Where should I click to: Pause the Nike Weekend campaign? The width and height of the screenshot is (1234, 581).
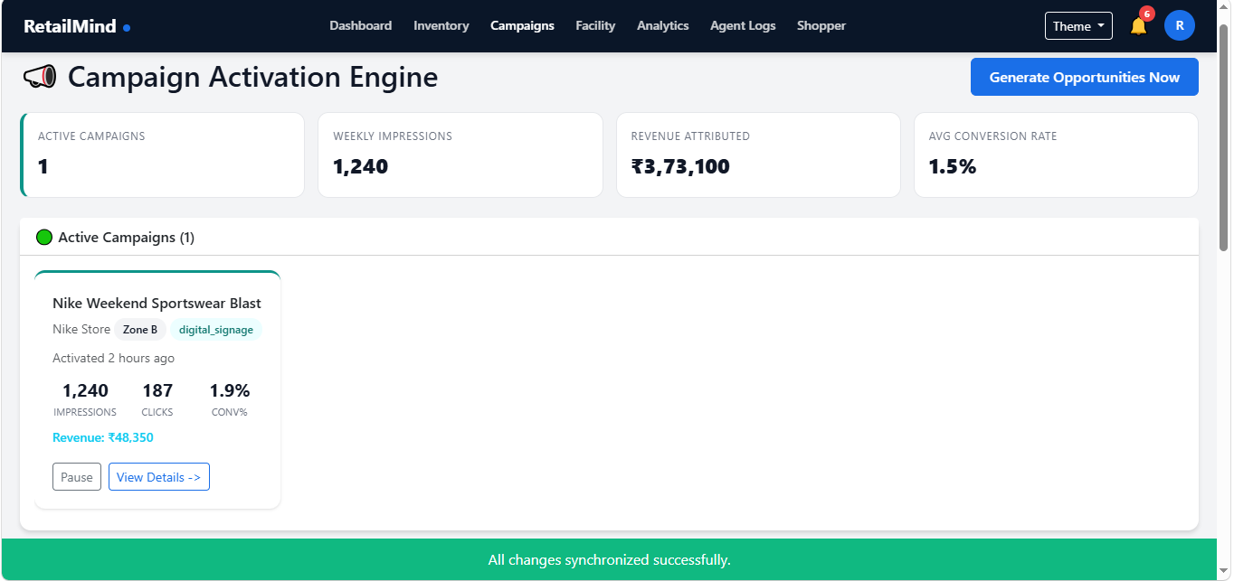click(x=77, y=477)
